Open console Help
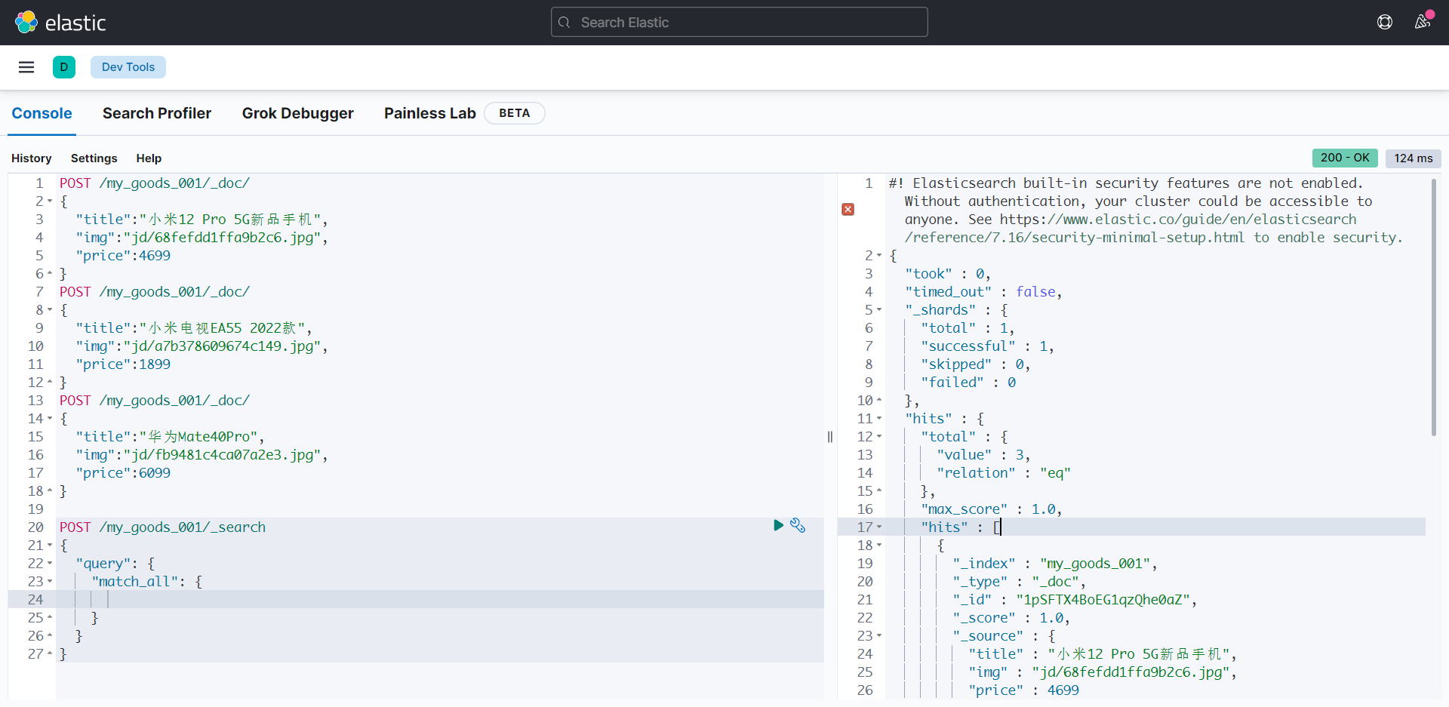The width and height of the screenshot is (1449, 707). tap(149, 158)
